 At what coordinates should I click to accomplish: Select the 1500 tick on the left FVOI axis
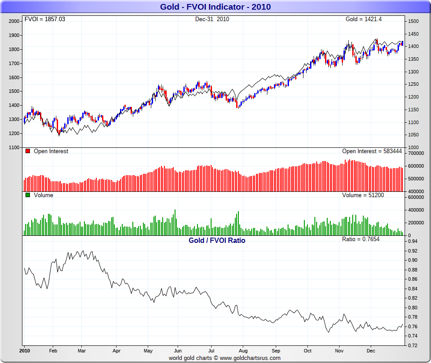click(x=14, y=92)
